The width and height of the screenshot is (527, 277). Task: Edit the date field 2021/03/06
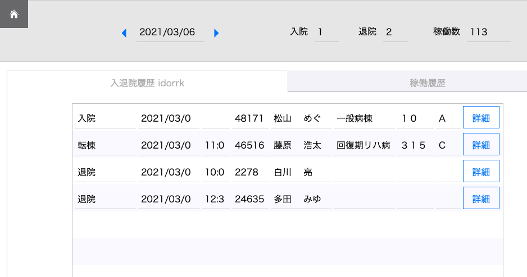pyautogui.click(x=170, y=32)
